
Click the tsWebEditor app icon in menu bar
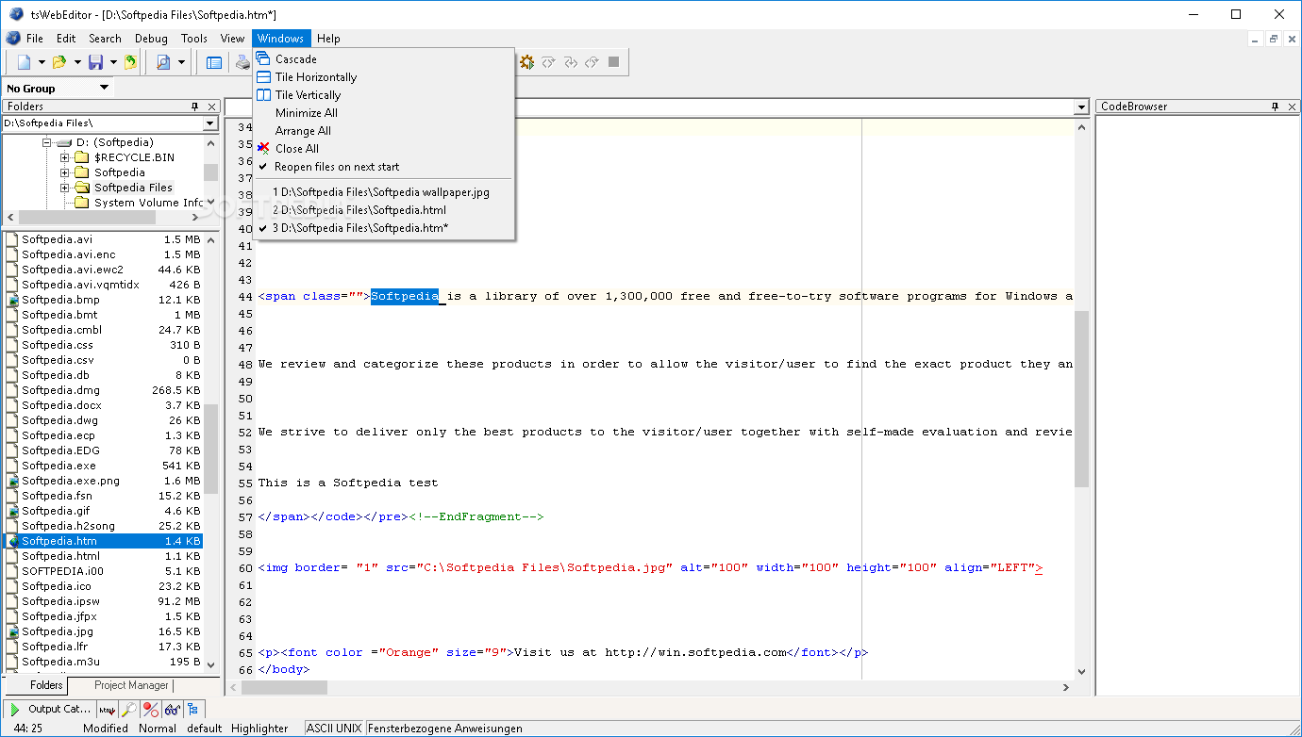tap(13, 39)
